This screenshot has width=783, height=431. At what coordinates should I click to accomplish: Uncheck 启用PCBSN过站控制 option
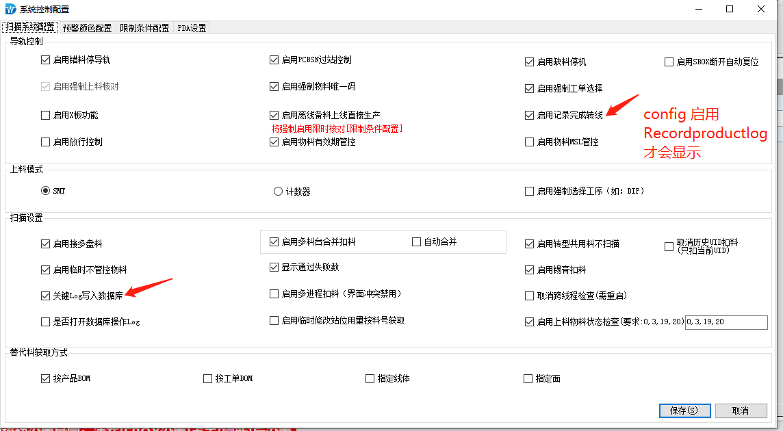(x=274, y=60)
